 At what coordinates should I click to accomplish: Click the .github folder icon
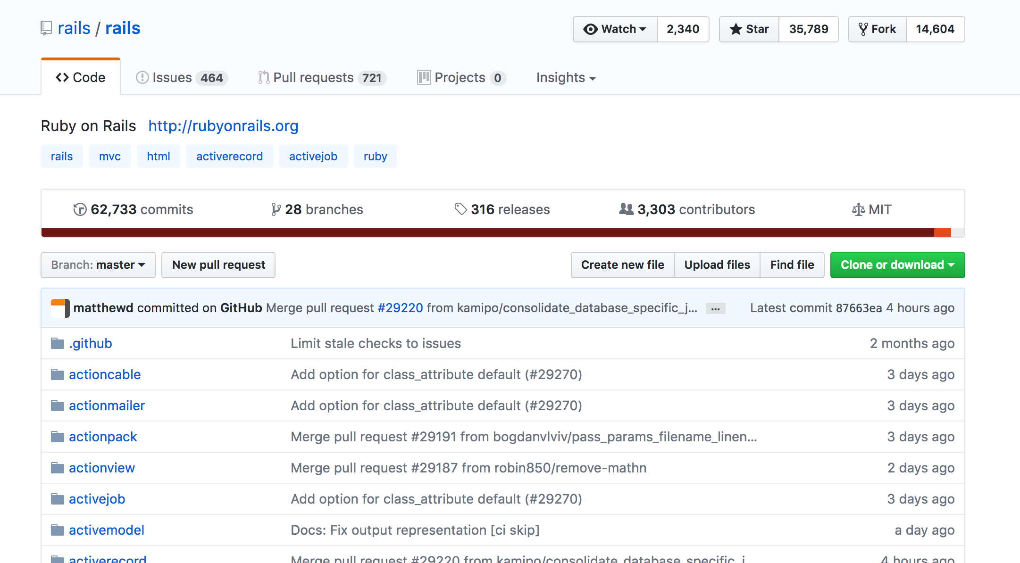click(x=58, y=343)
